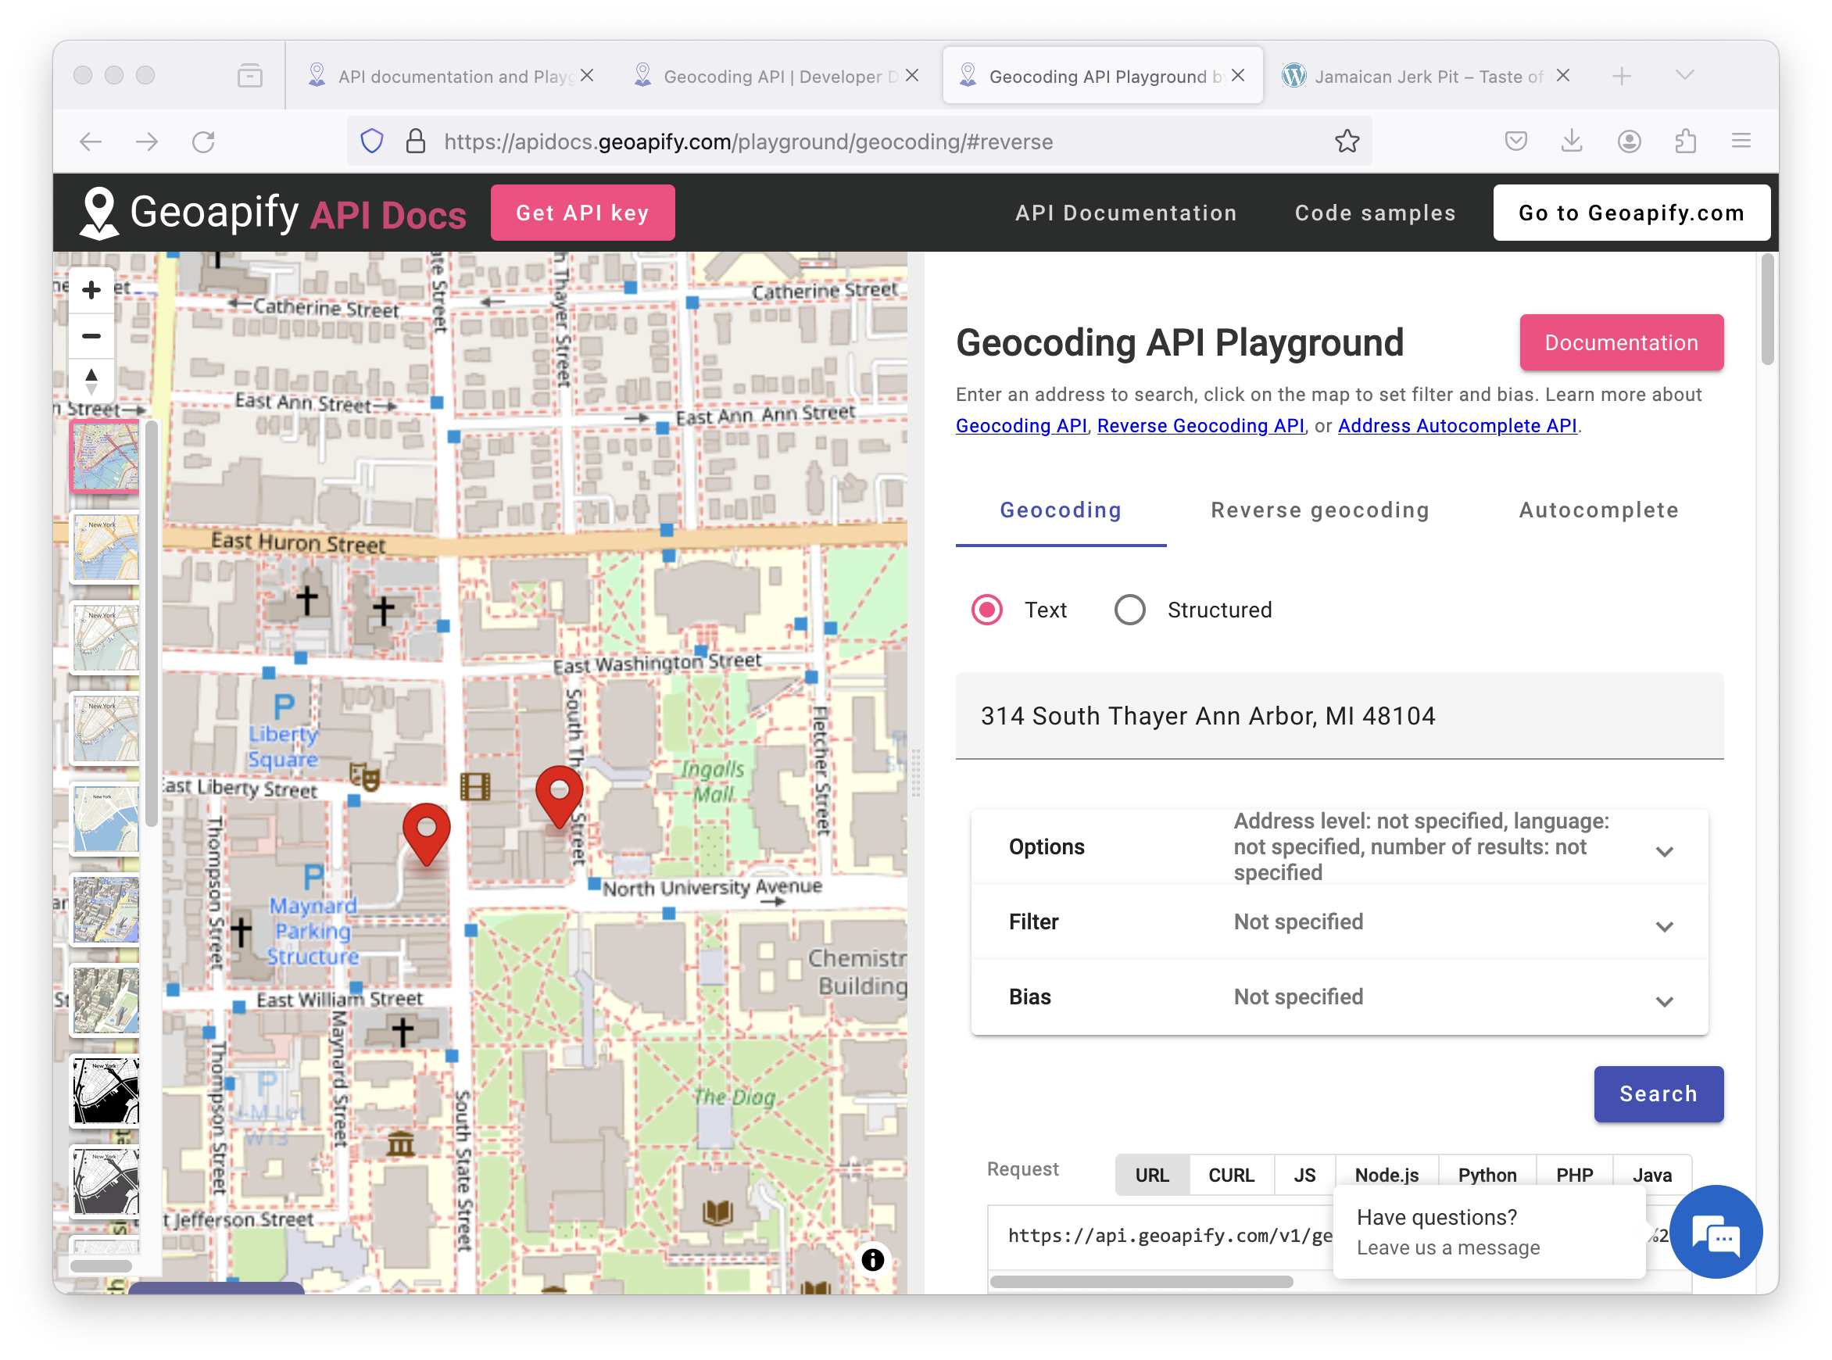This screenshot has height=1360, width=1832.
Task: Save page to Pocket
Action: (x=1516, y=141)
